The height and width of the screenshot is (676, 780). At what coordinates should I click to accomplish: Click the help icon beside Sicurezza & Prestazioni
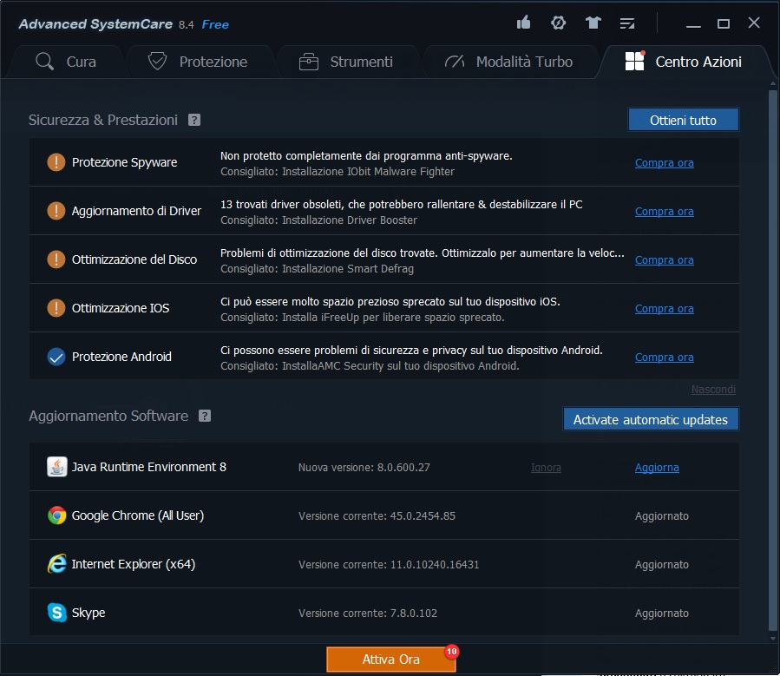[x=194, y=120]
